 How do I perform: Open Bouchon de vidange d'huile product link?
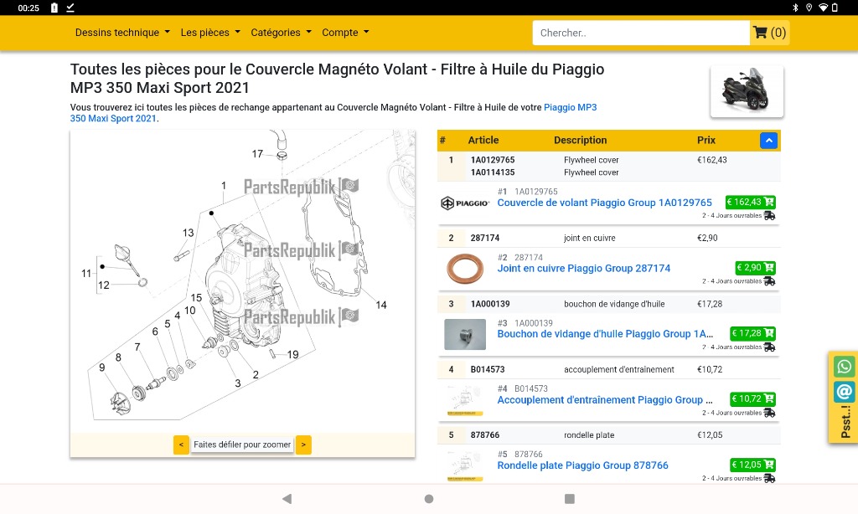click(605, 334)
